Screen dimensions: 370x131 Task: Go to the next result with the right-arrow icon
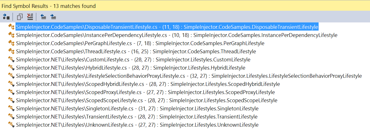pyautogui.click(x=53, y=17)
